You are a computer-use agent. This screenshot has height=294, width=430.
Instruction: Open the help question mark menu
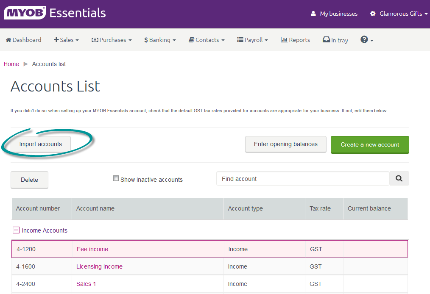coord(366,40)
